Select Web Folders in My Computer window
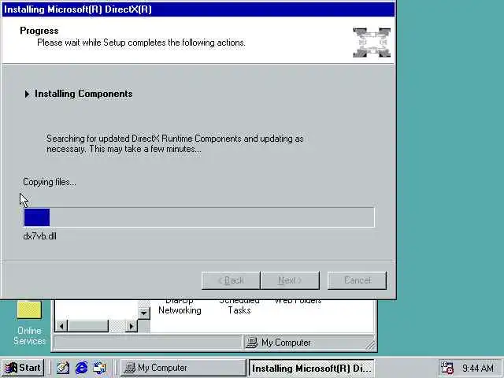This screenshot has width=504, height=378. [x=298, y=302]
